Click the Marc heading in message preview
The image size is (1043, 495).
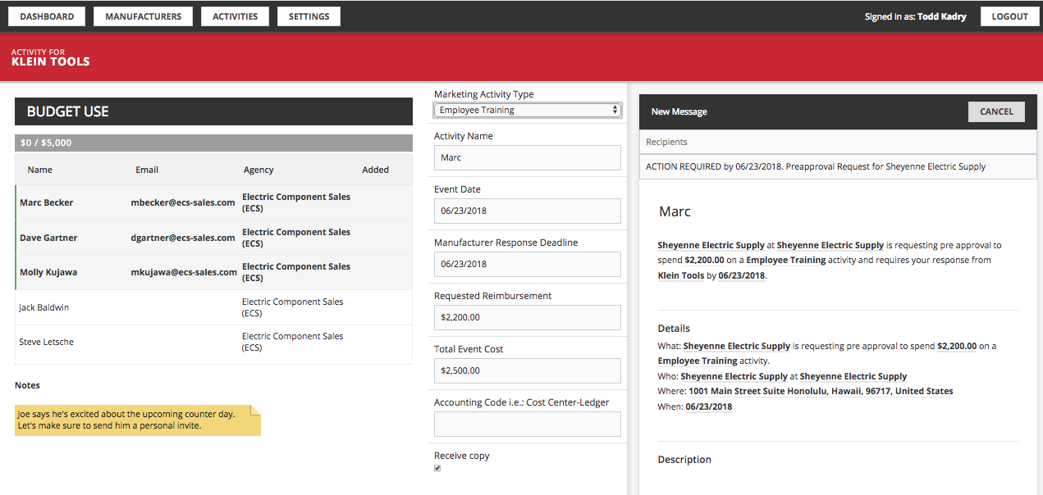tap(675, 211)
